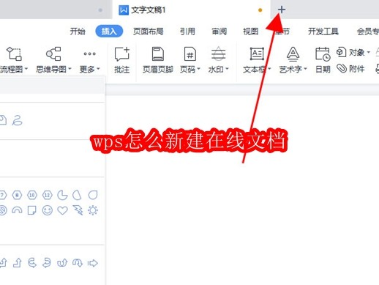Click the 对象 object button
The height and width of the screenshot is (285, 379).
pos(350,52)
